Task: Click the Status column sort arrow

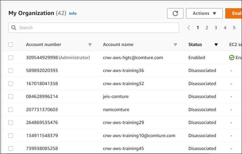Action: [216, 45]
